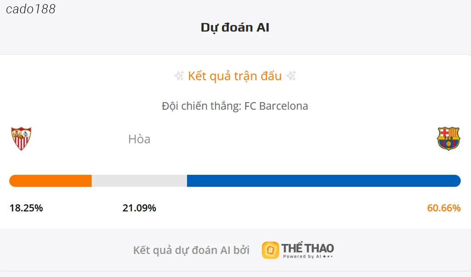
Task: Select the orange Sevilla win bar segment
Action: point(51,181)
